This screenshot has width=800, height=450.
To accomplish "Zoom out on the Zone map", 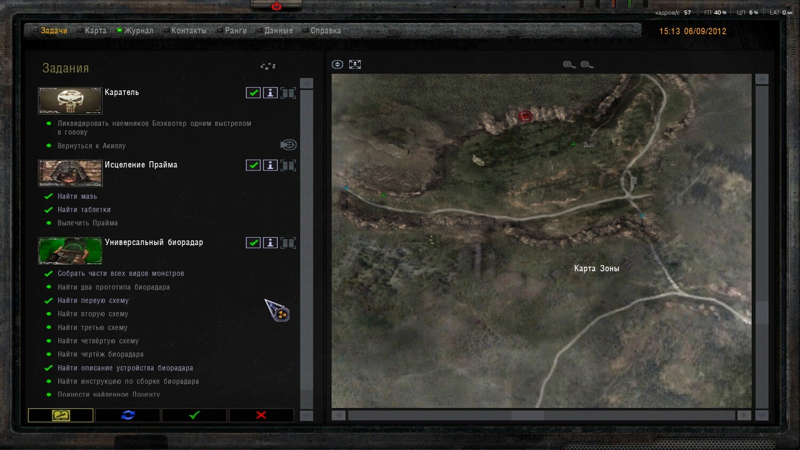I will [587, 65].
